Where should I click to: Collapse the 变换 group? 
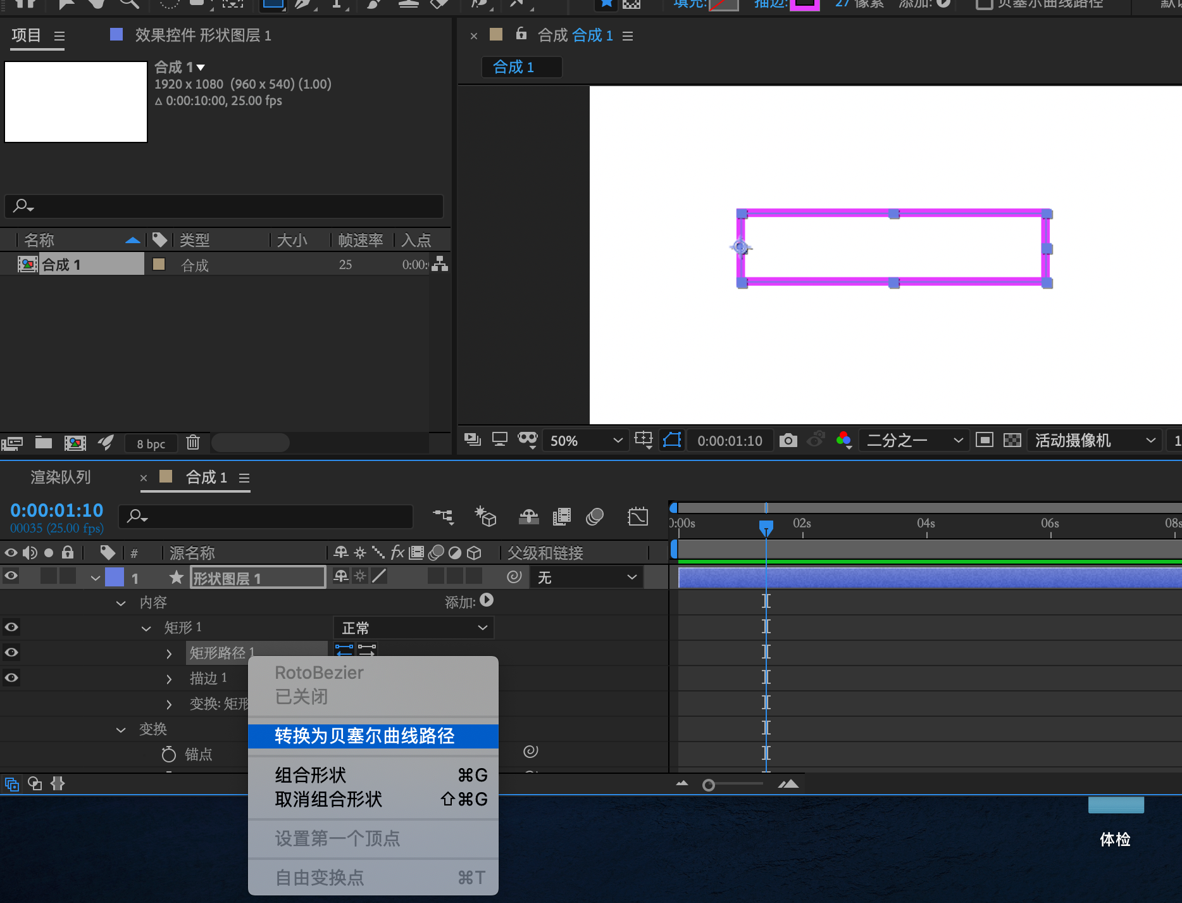(x=121, y=729)
